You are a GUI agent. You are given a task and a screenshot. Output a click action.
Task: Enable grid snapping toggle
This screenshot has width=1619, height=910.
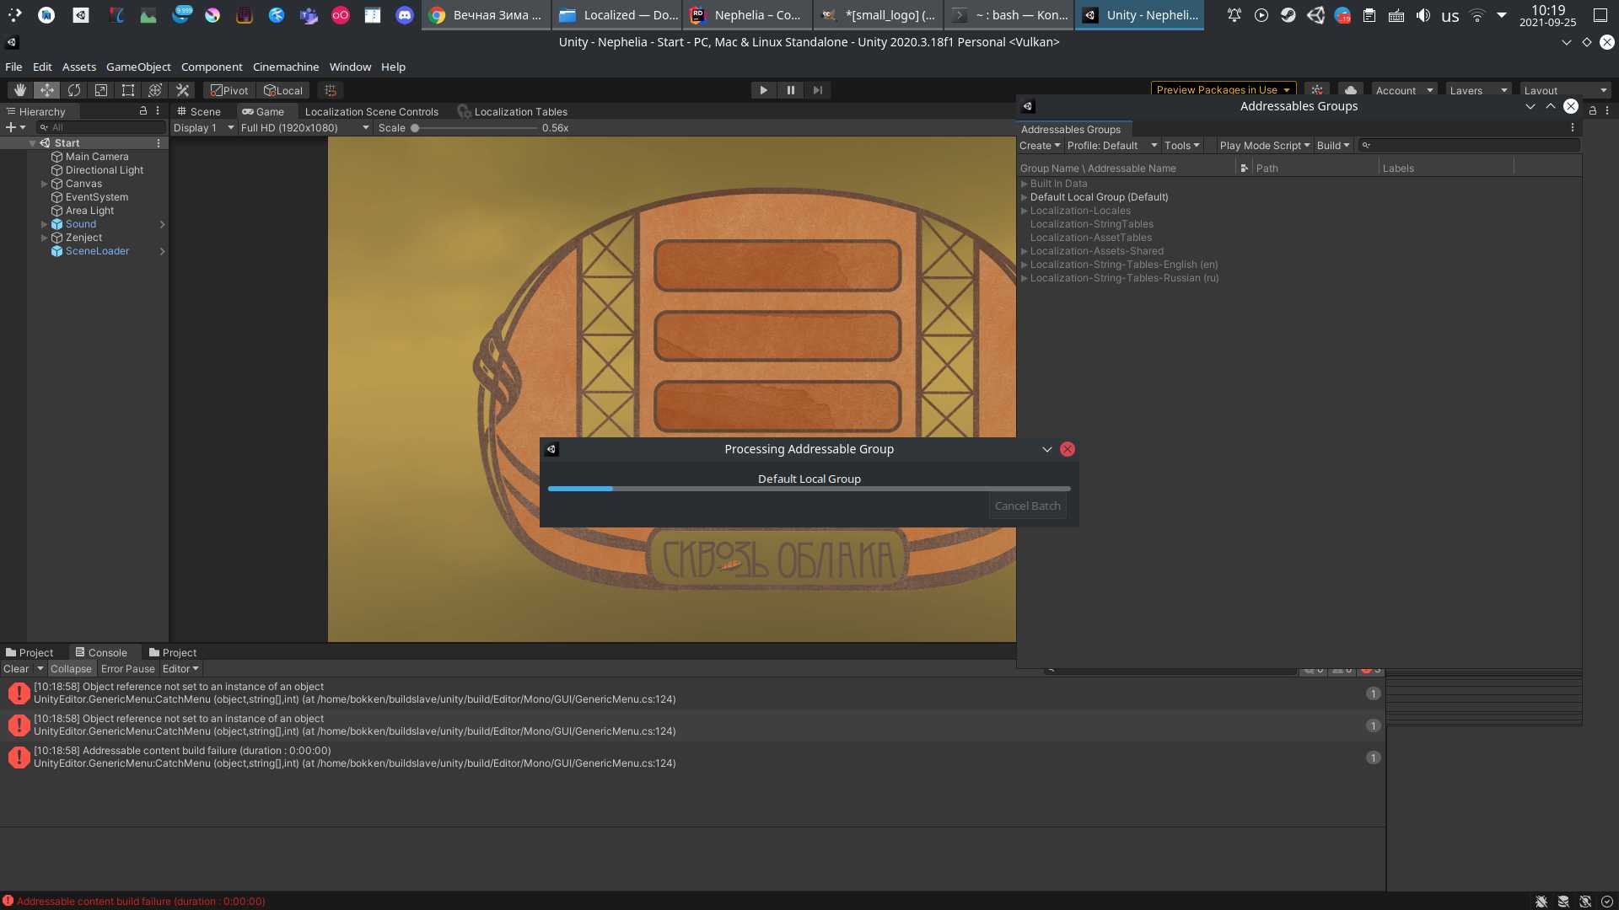pos(330,90)
